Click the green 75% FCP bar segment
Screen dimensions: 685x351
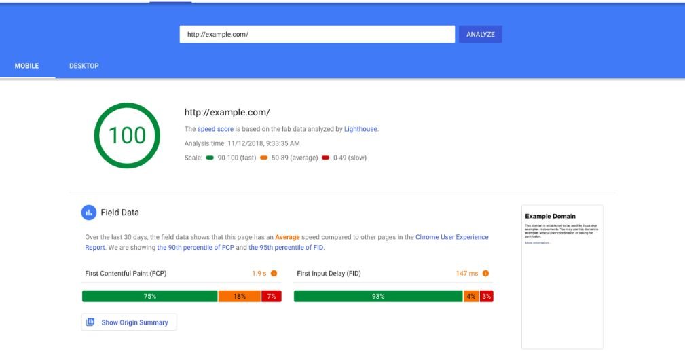149,296
